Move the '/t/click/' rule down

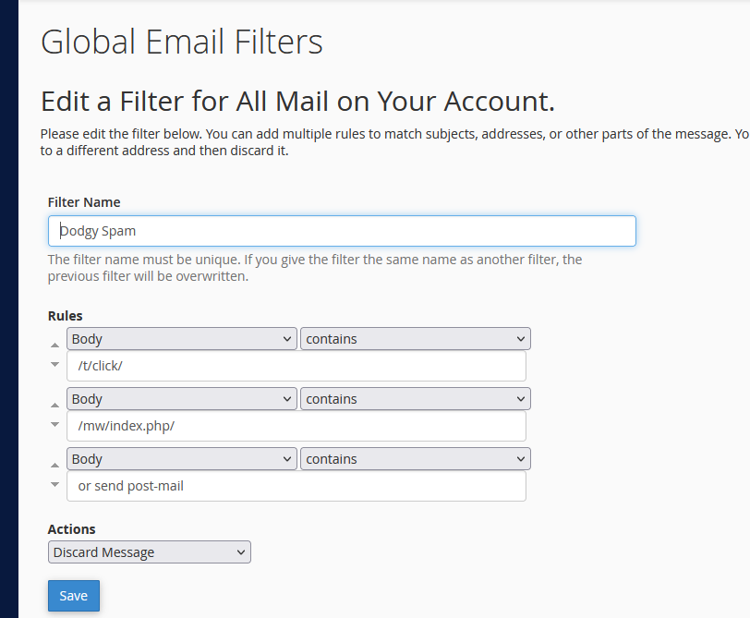pos(54,364)
